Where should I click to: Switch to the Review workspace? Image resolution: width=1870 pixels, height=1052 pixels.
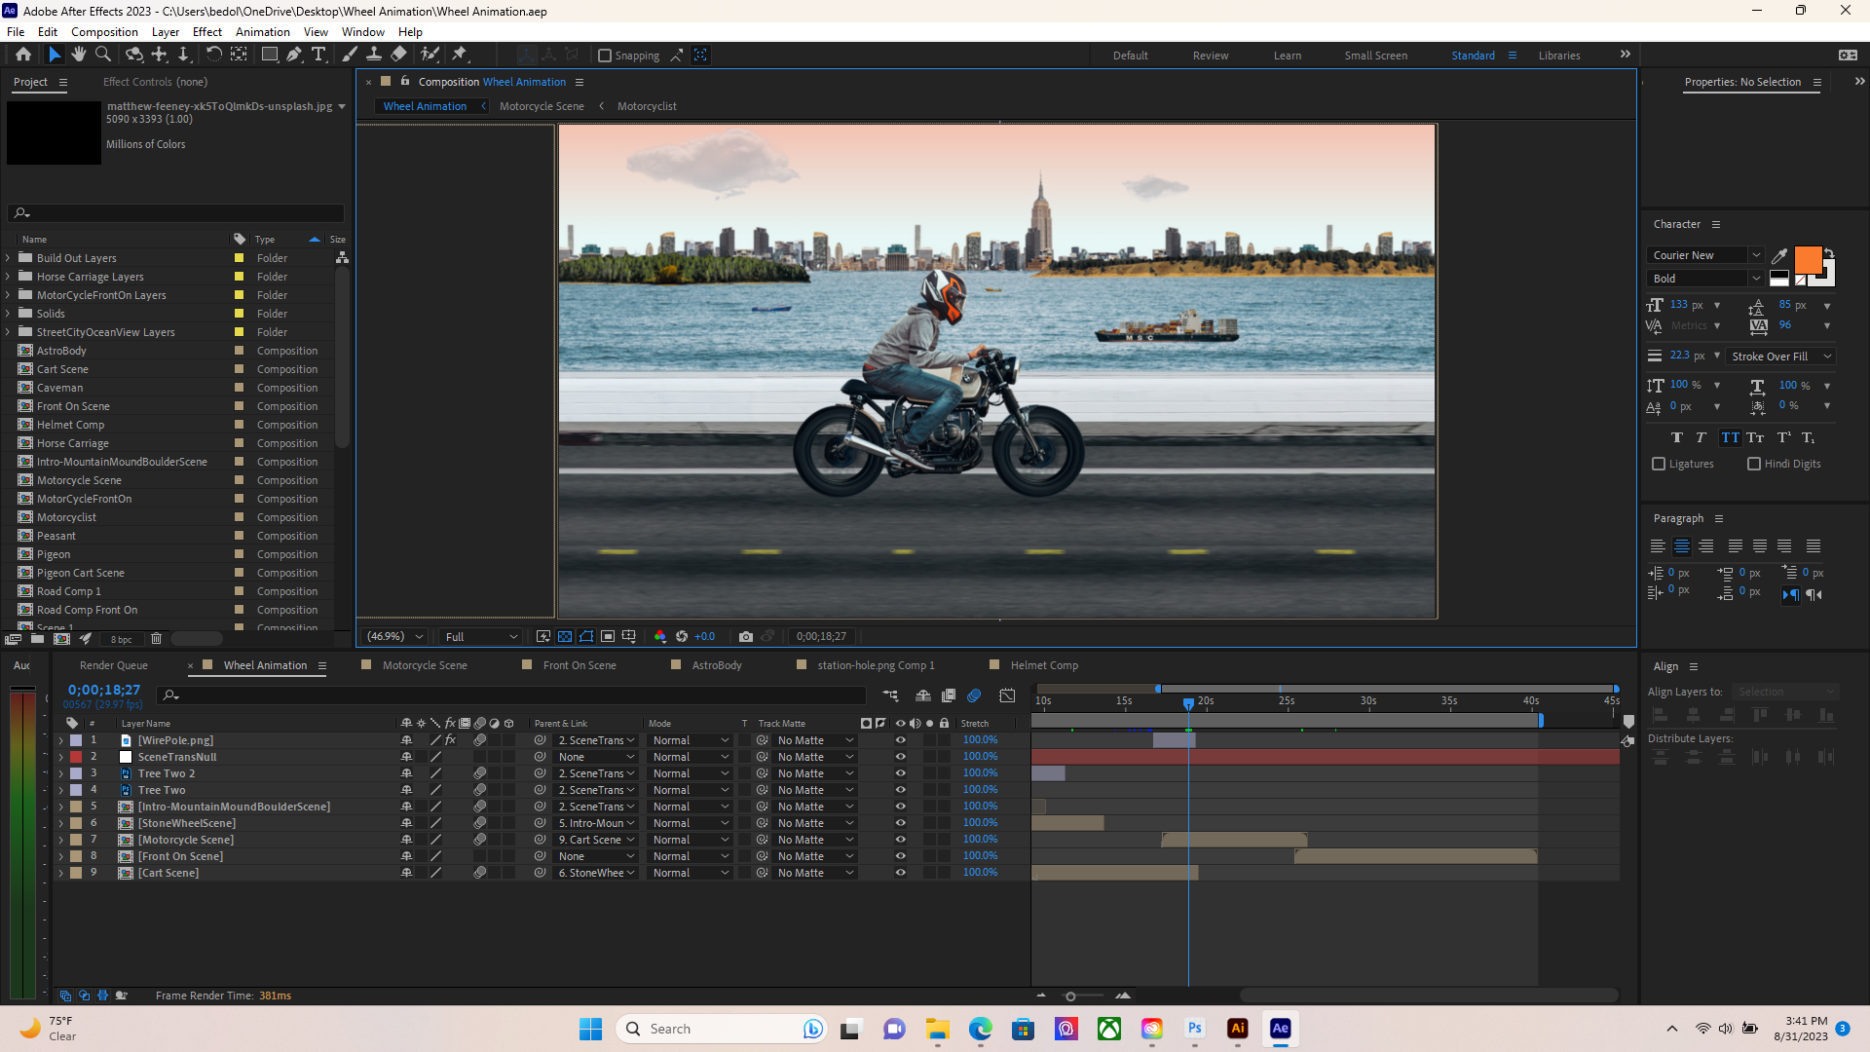click(x=1210, y=56)
